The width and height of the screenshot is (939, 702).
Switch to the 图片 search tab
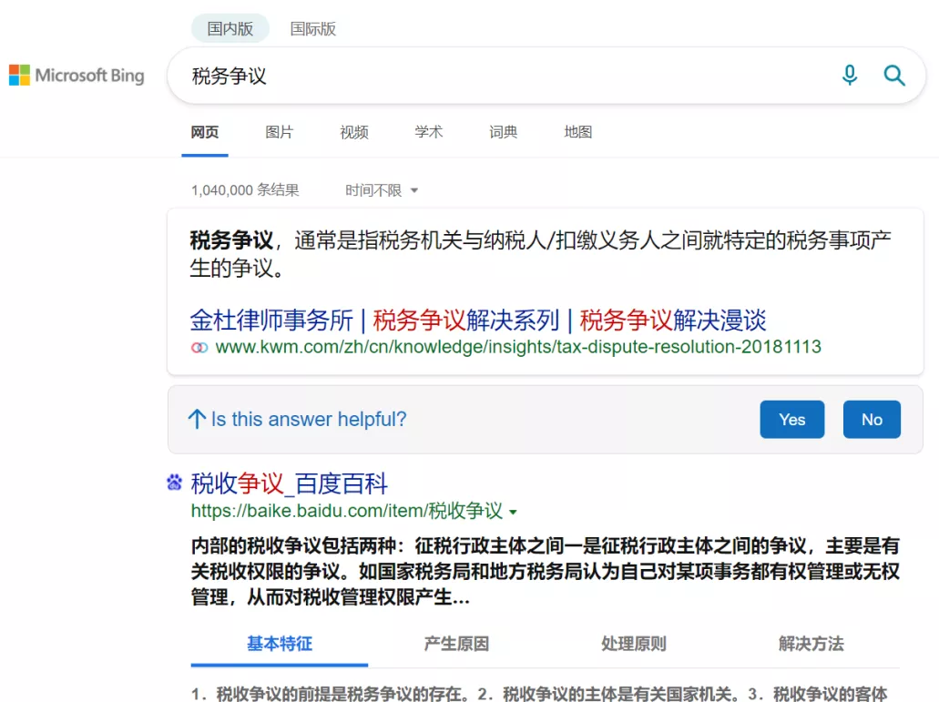[x=279, y=132]
